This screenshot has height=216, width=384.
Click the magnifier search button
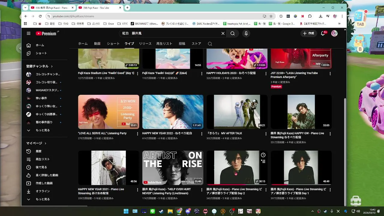(232, 34)
